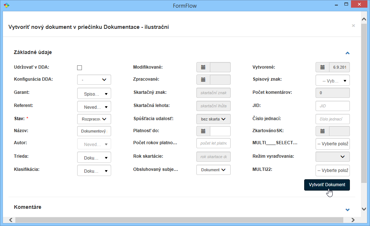Expand the Komentáre section

(x=347, y=210)
